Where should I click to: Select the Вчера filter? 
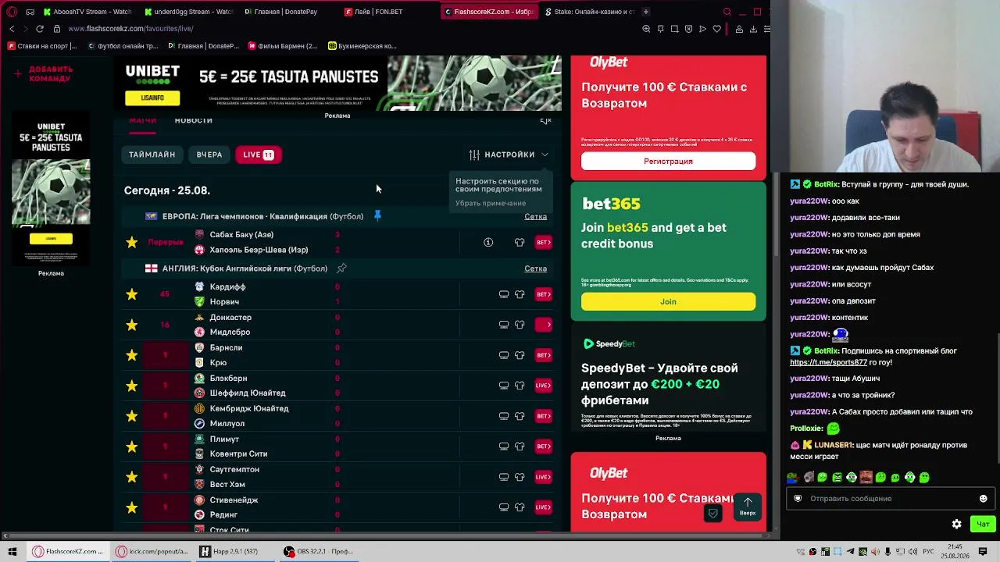[209, 155]
